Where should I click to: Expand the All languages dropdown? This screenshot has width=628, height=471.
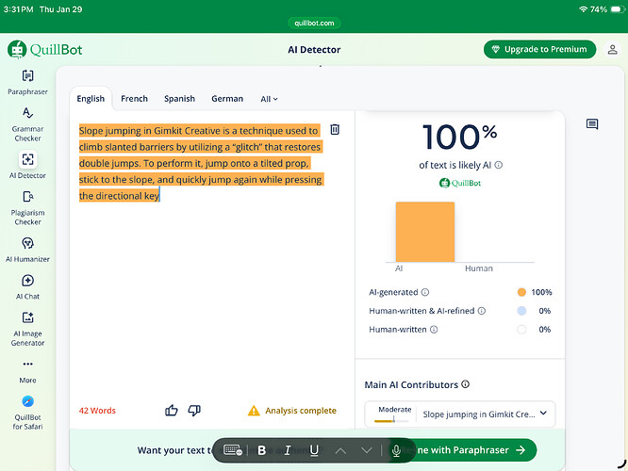tap(269, 99)
